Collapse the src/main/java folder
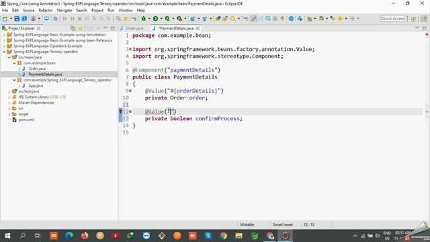 9,57
